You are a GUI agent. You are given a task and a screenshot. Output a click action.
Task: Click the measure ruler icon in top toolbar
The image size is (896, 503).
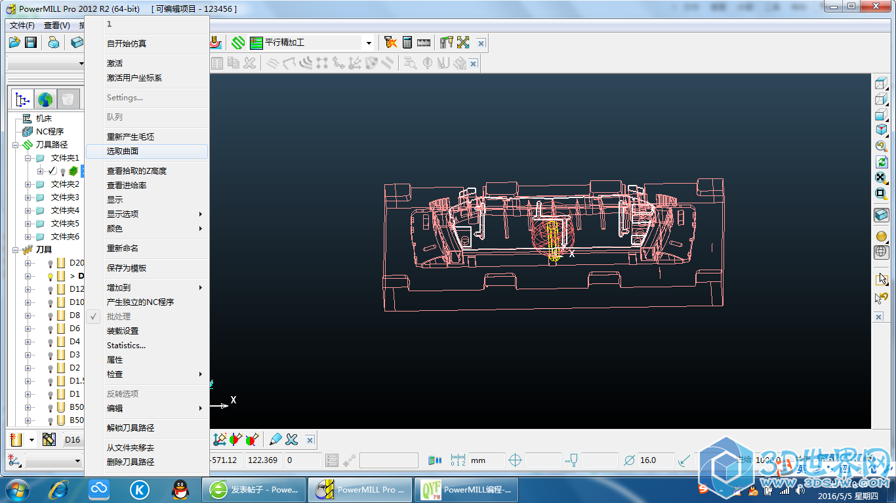coord(424,43)
